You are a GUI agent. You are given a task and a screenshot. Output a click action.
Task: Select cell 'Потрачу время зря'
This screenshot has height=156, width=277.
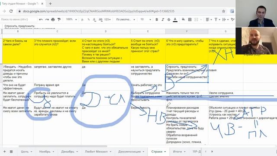coord(57,87)
